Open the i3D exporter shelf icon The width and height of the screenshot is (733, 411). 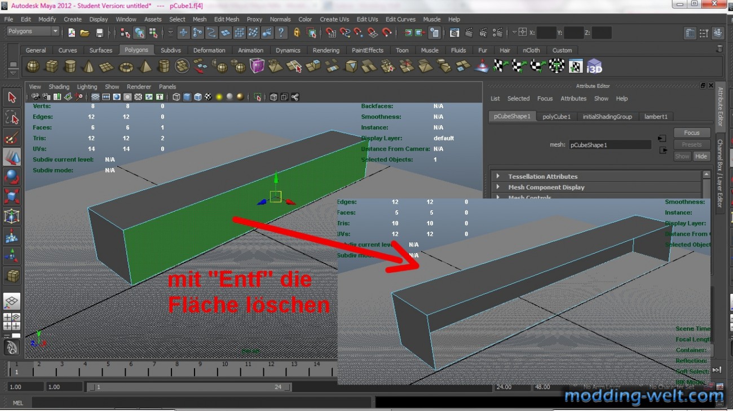(x=594, y=67)
